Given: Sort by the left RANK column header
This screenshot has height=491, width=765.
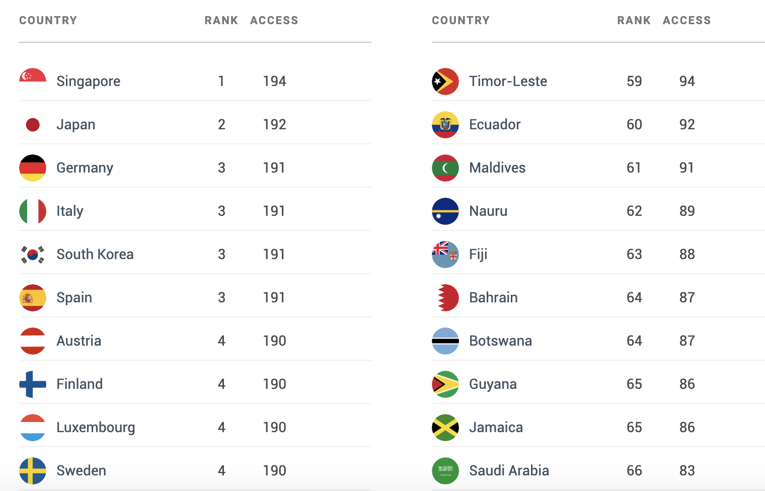Looking at the screenshot, I should (221, 21).
